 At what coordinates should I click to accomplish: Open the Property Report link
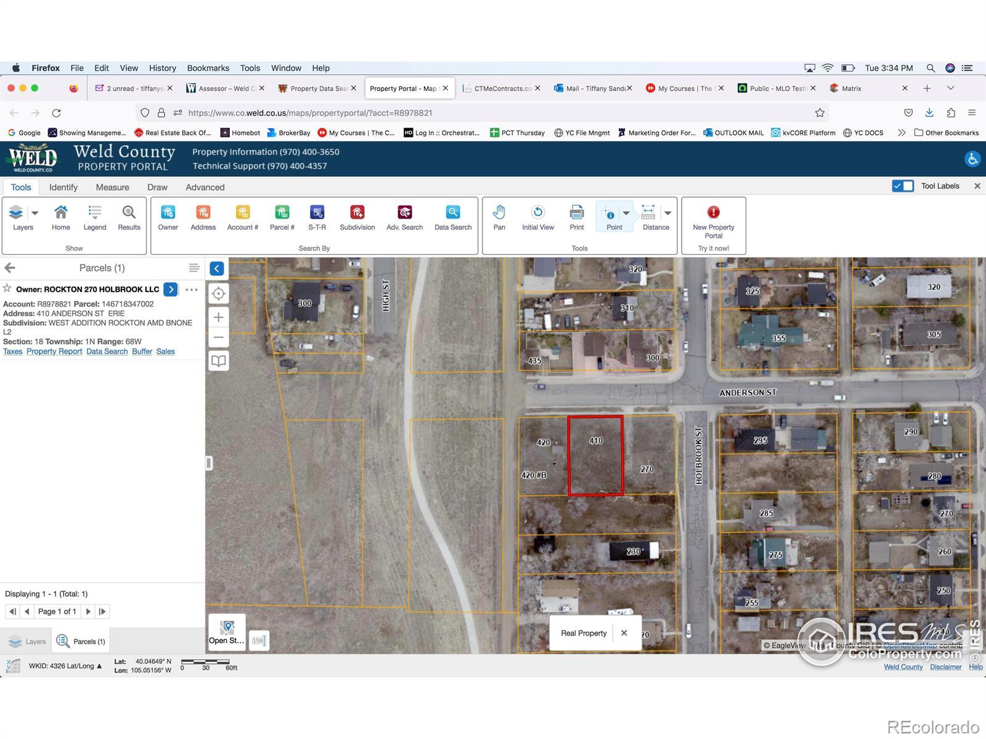(x=54, y=352)
